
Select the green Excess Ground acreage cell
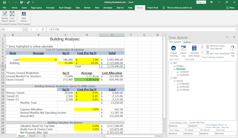87,80
